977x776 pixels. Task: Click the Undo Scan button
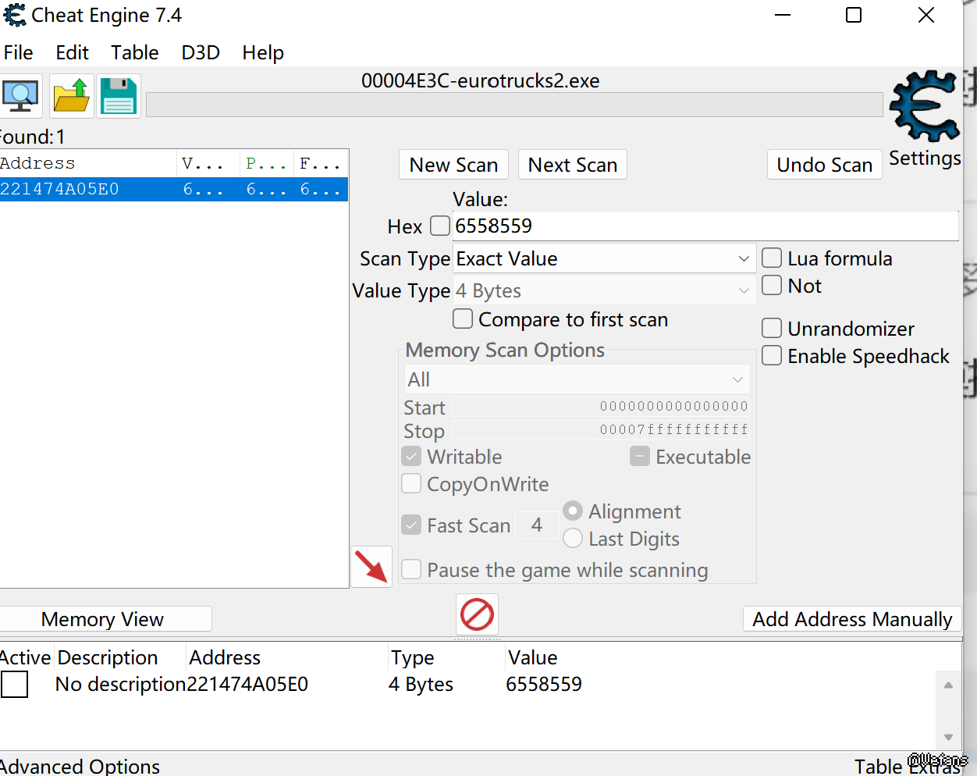[x=825, y=165]
